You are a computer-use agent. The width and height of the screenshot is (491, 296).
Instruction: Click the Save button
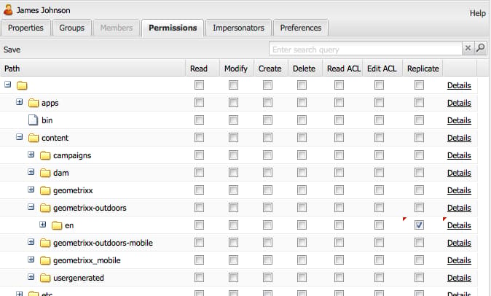click(12, 50)
